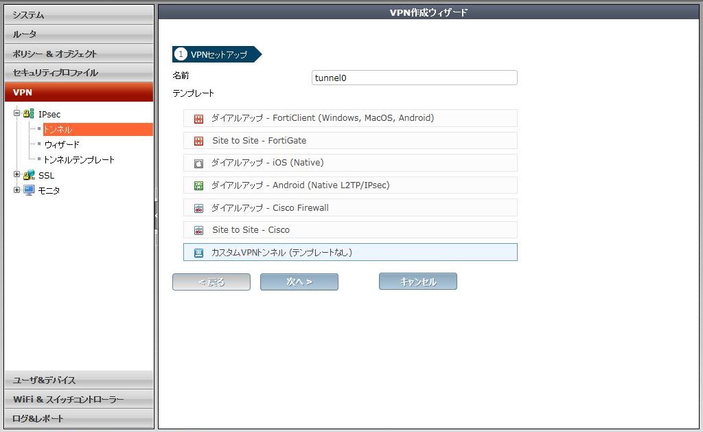The image size is (703, 432).
Task: Click the VPNセットアップ step tab
Action: (x=217, y=54)
